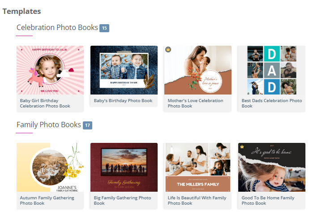
Task: Click the crown icon on Mother's Love template
Action: (168, 49)
